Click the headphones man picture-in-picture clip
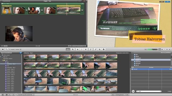172x96 pixels. click(x=19, y=34)
